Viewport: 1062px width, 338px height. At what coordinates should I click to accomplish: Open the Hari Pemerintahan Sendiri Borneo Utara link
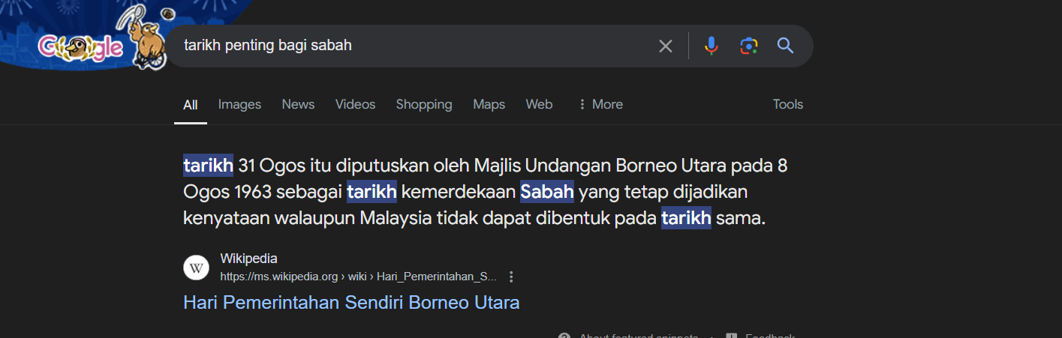click(x=351, y=303)
